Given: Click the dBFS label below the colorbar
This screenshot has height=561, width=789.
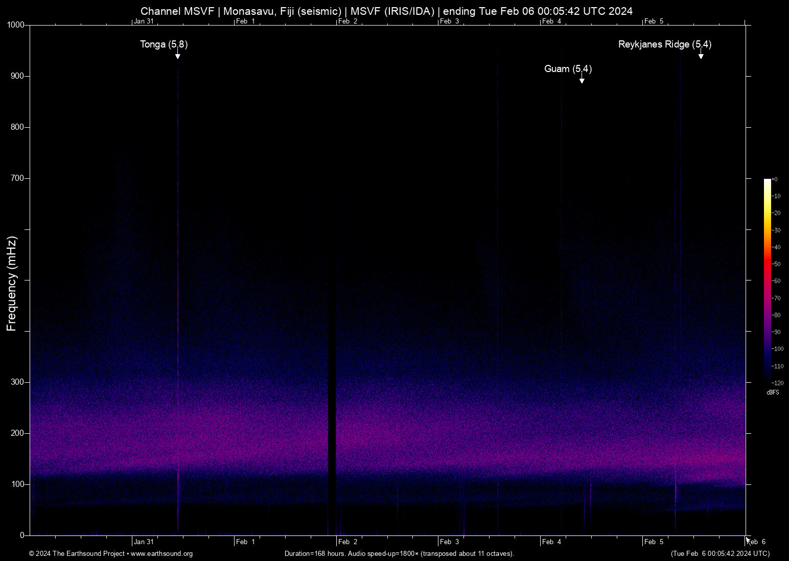Looking at the screenshot, I should pyautogui.click(x=773, y=392).
